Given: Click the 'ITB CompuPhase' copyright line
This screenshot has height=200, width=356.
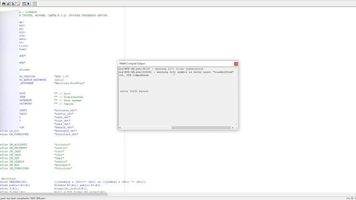Looking at the screenshot, I should tap(134, 76).
